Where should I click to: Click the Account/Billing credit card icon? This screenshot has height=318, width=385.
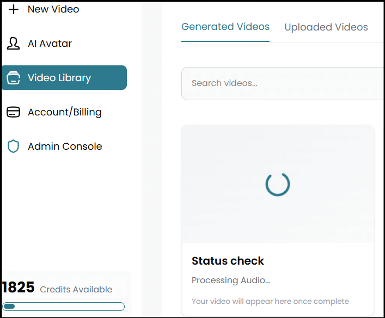click(14, 112)
